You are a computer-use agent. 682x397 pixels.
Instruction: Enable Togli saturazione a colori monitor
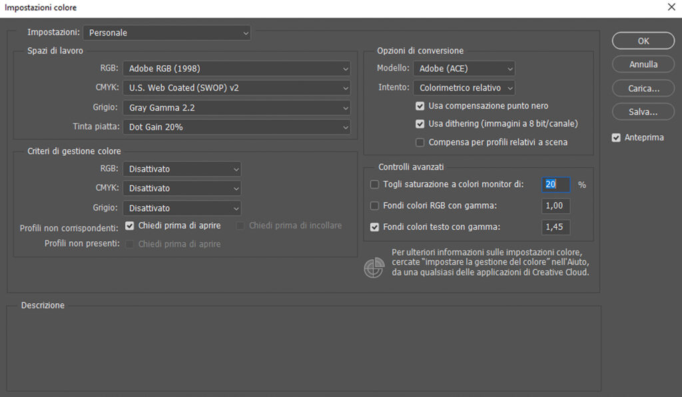point(374,185)
